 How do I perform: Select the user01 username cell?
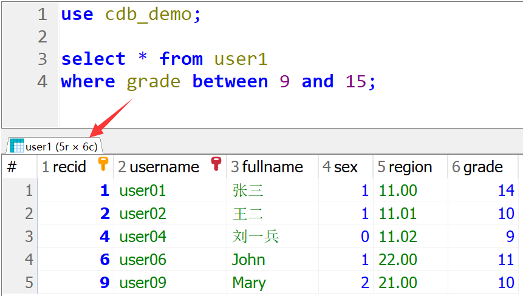[x=143, y=190]
